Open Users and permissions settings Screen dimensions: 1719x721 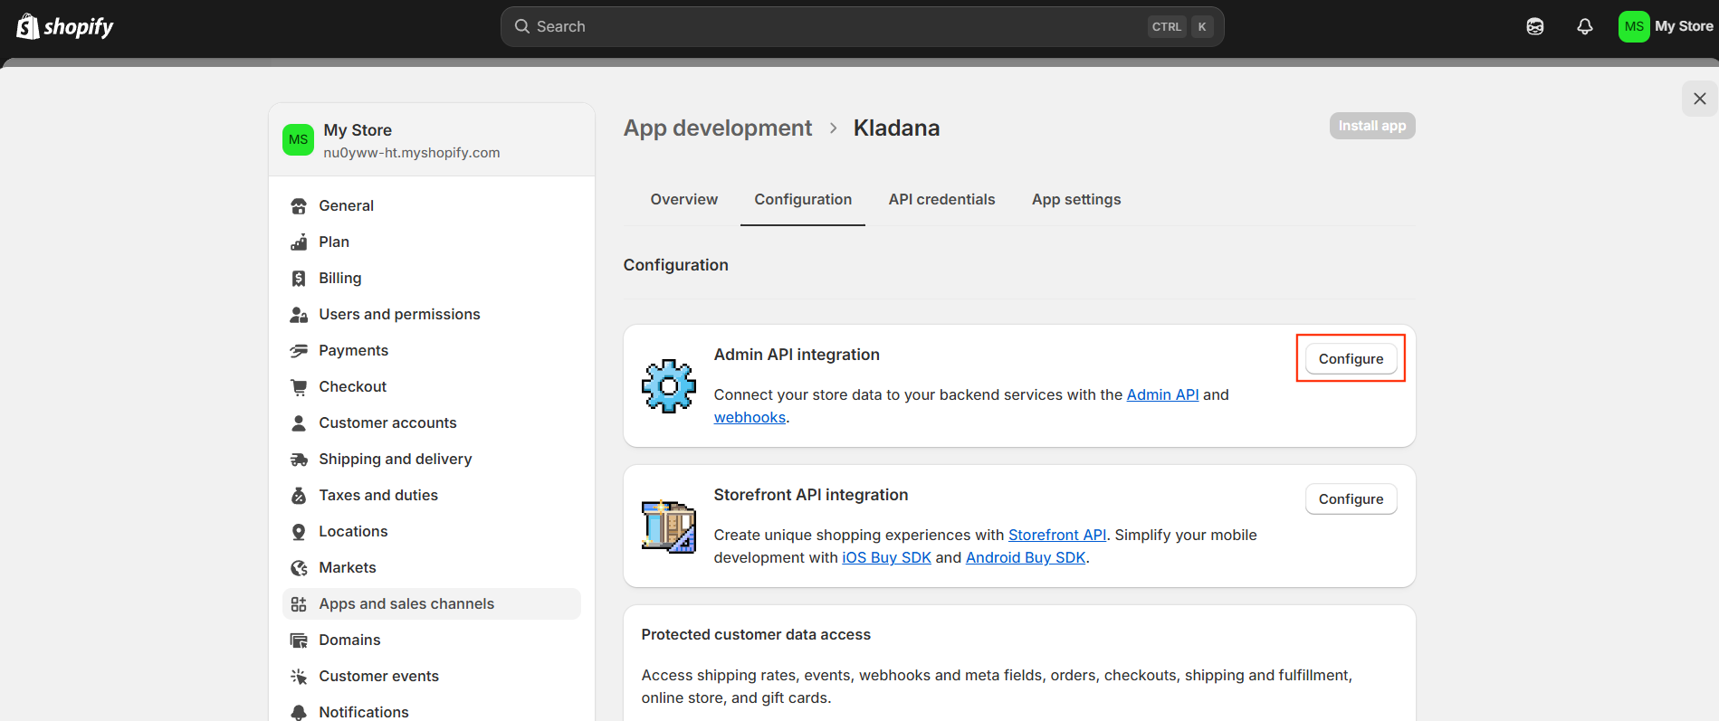[x=432, y=315]
